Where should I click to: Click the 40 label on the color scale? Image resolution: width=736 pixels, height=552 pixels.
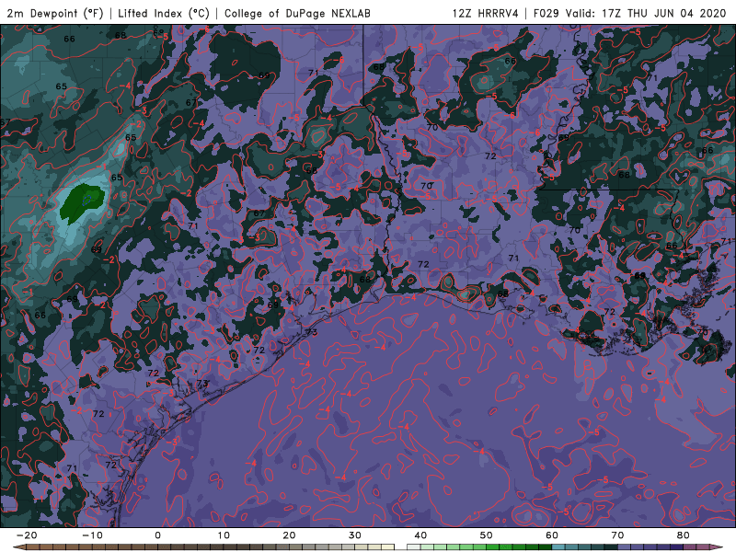coord(420,535)
